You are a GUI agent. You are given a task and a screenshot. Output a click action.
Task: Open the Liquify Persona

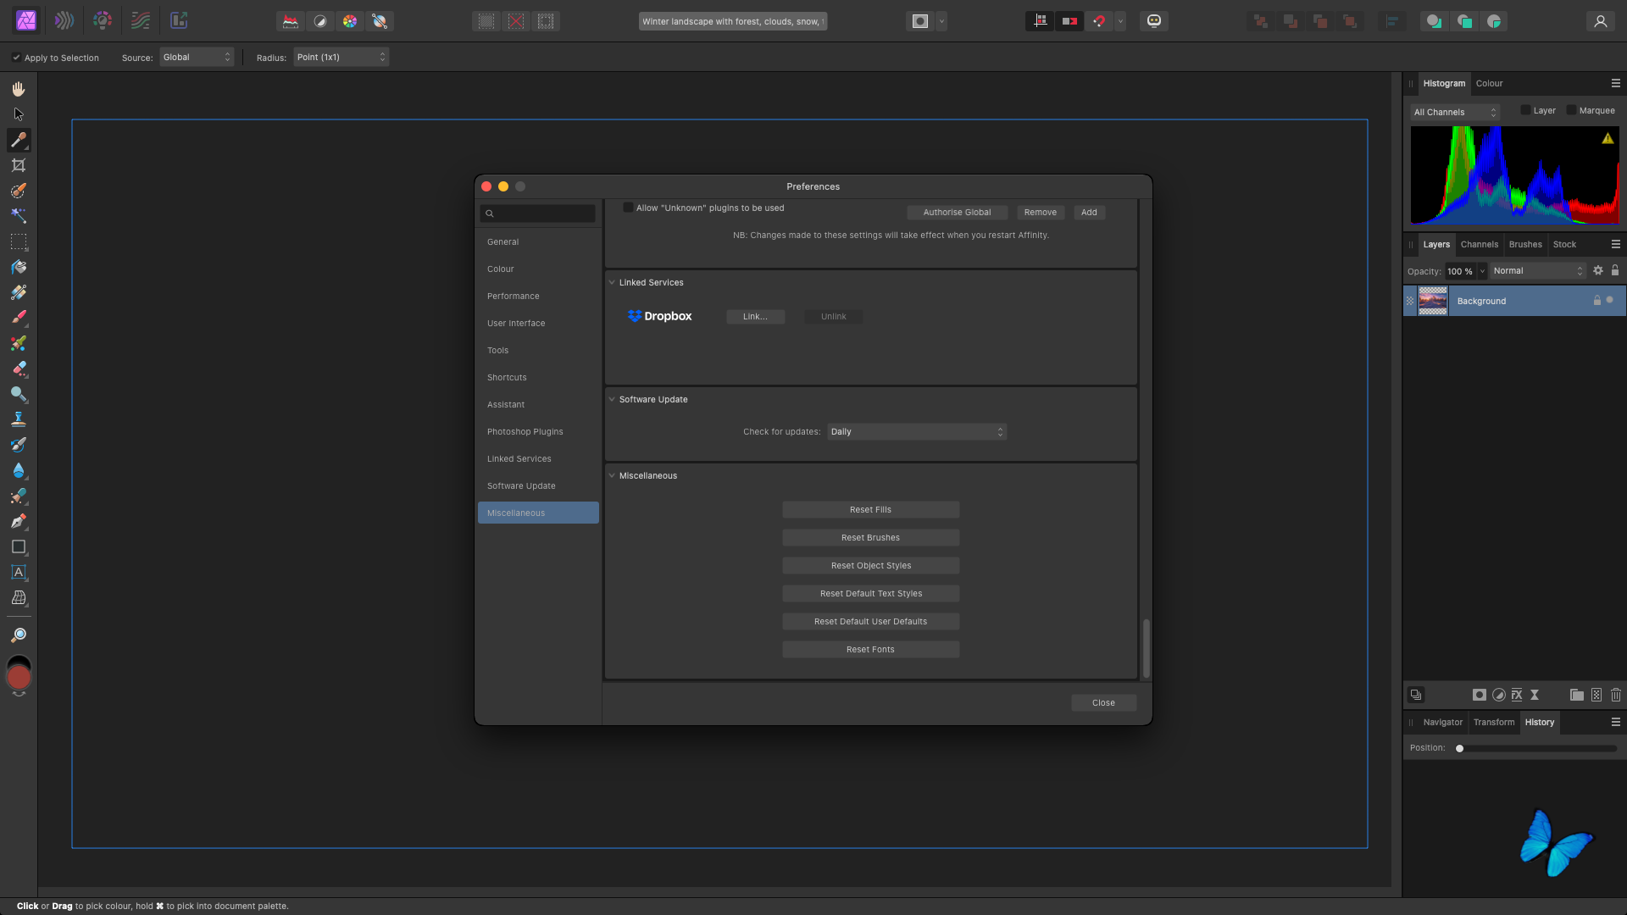(x=64, y=21)
